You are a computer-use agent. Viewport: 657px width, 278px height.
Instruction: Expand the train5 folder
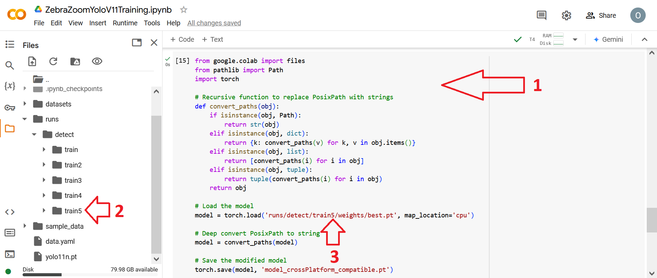click(44, 210)
